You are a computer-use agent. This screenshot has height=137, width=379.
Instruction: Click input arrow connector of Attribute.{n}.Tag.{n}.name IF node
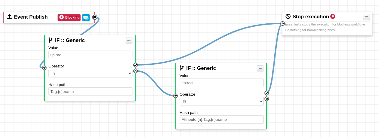[x=175, y=96]
